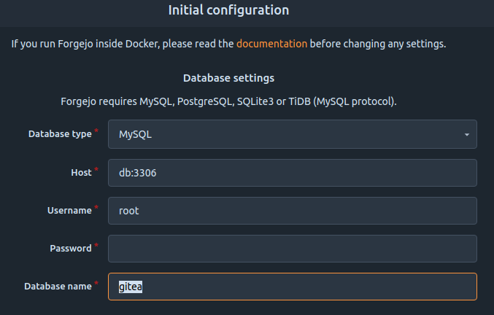Click the Database name label

(58, 287)
